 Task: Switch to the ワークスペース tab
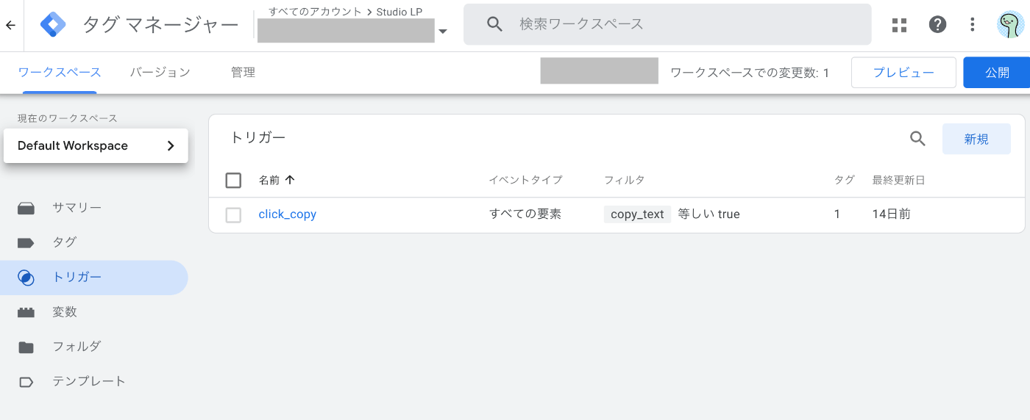(60, 72)
